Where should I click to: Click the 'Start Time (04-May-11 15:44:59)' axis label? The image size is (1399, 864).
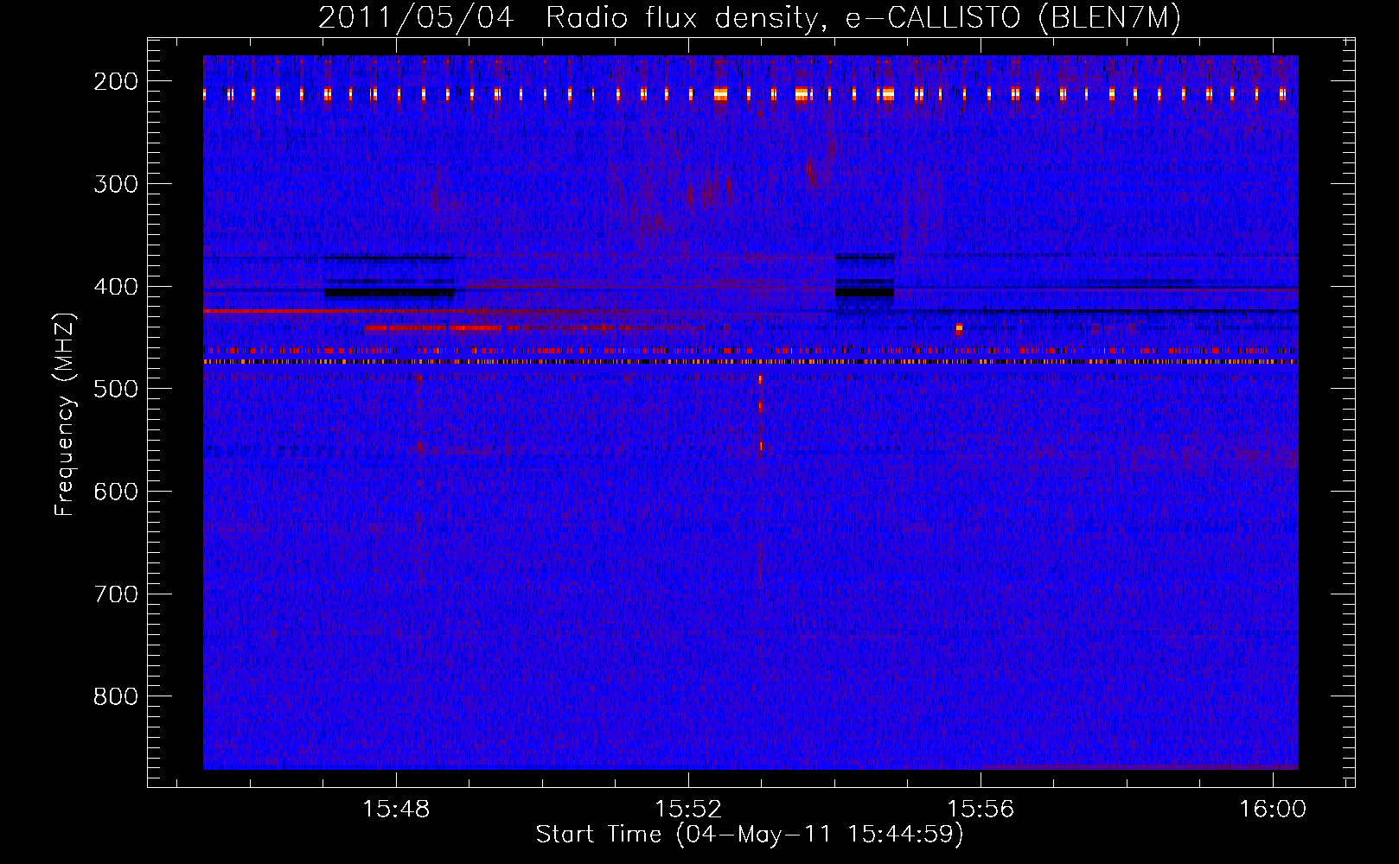click(x=750, y=835)
